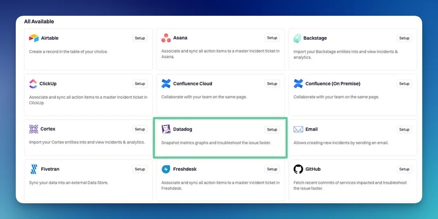Click the Freshdesk logo icon
This screenshot has width=438, height=219.
[x=166, y=169]
